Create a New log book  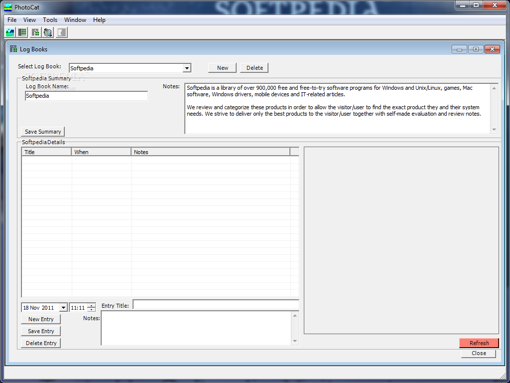coord(223,68)
